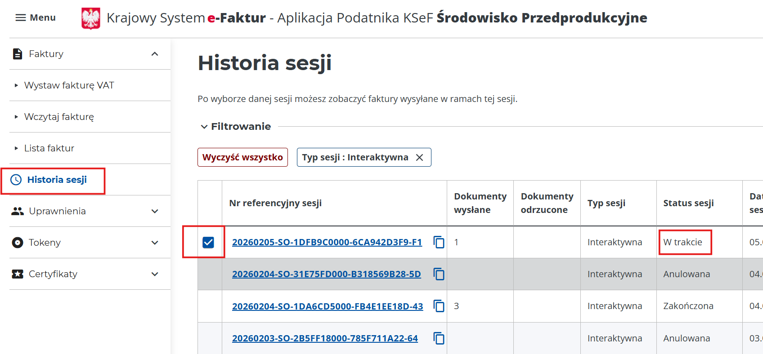Open Historia sesji in sidebar
This screenshot has height=354, width=763.
pos(57,180)
